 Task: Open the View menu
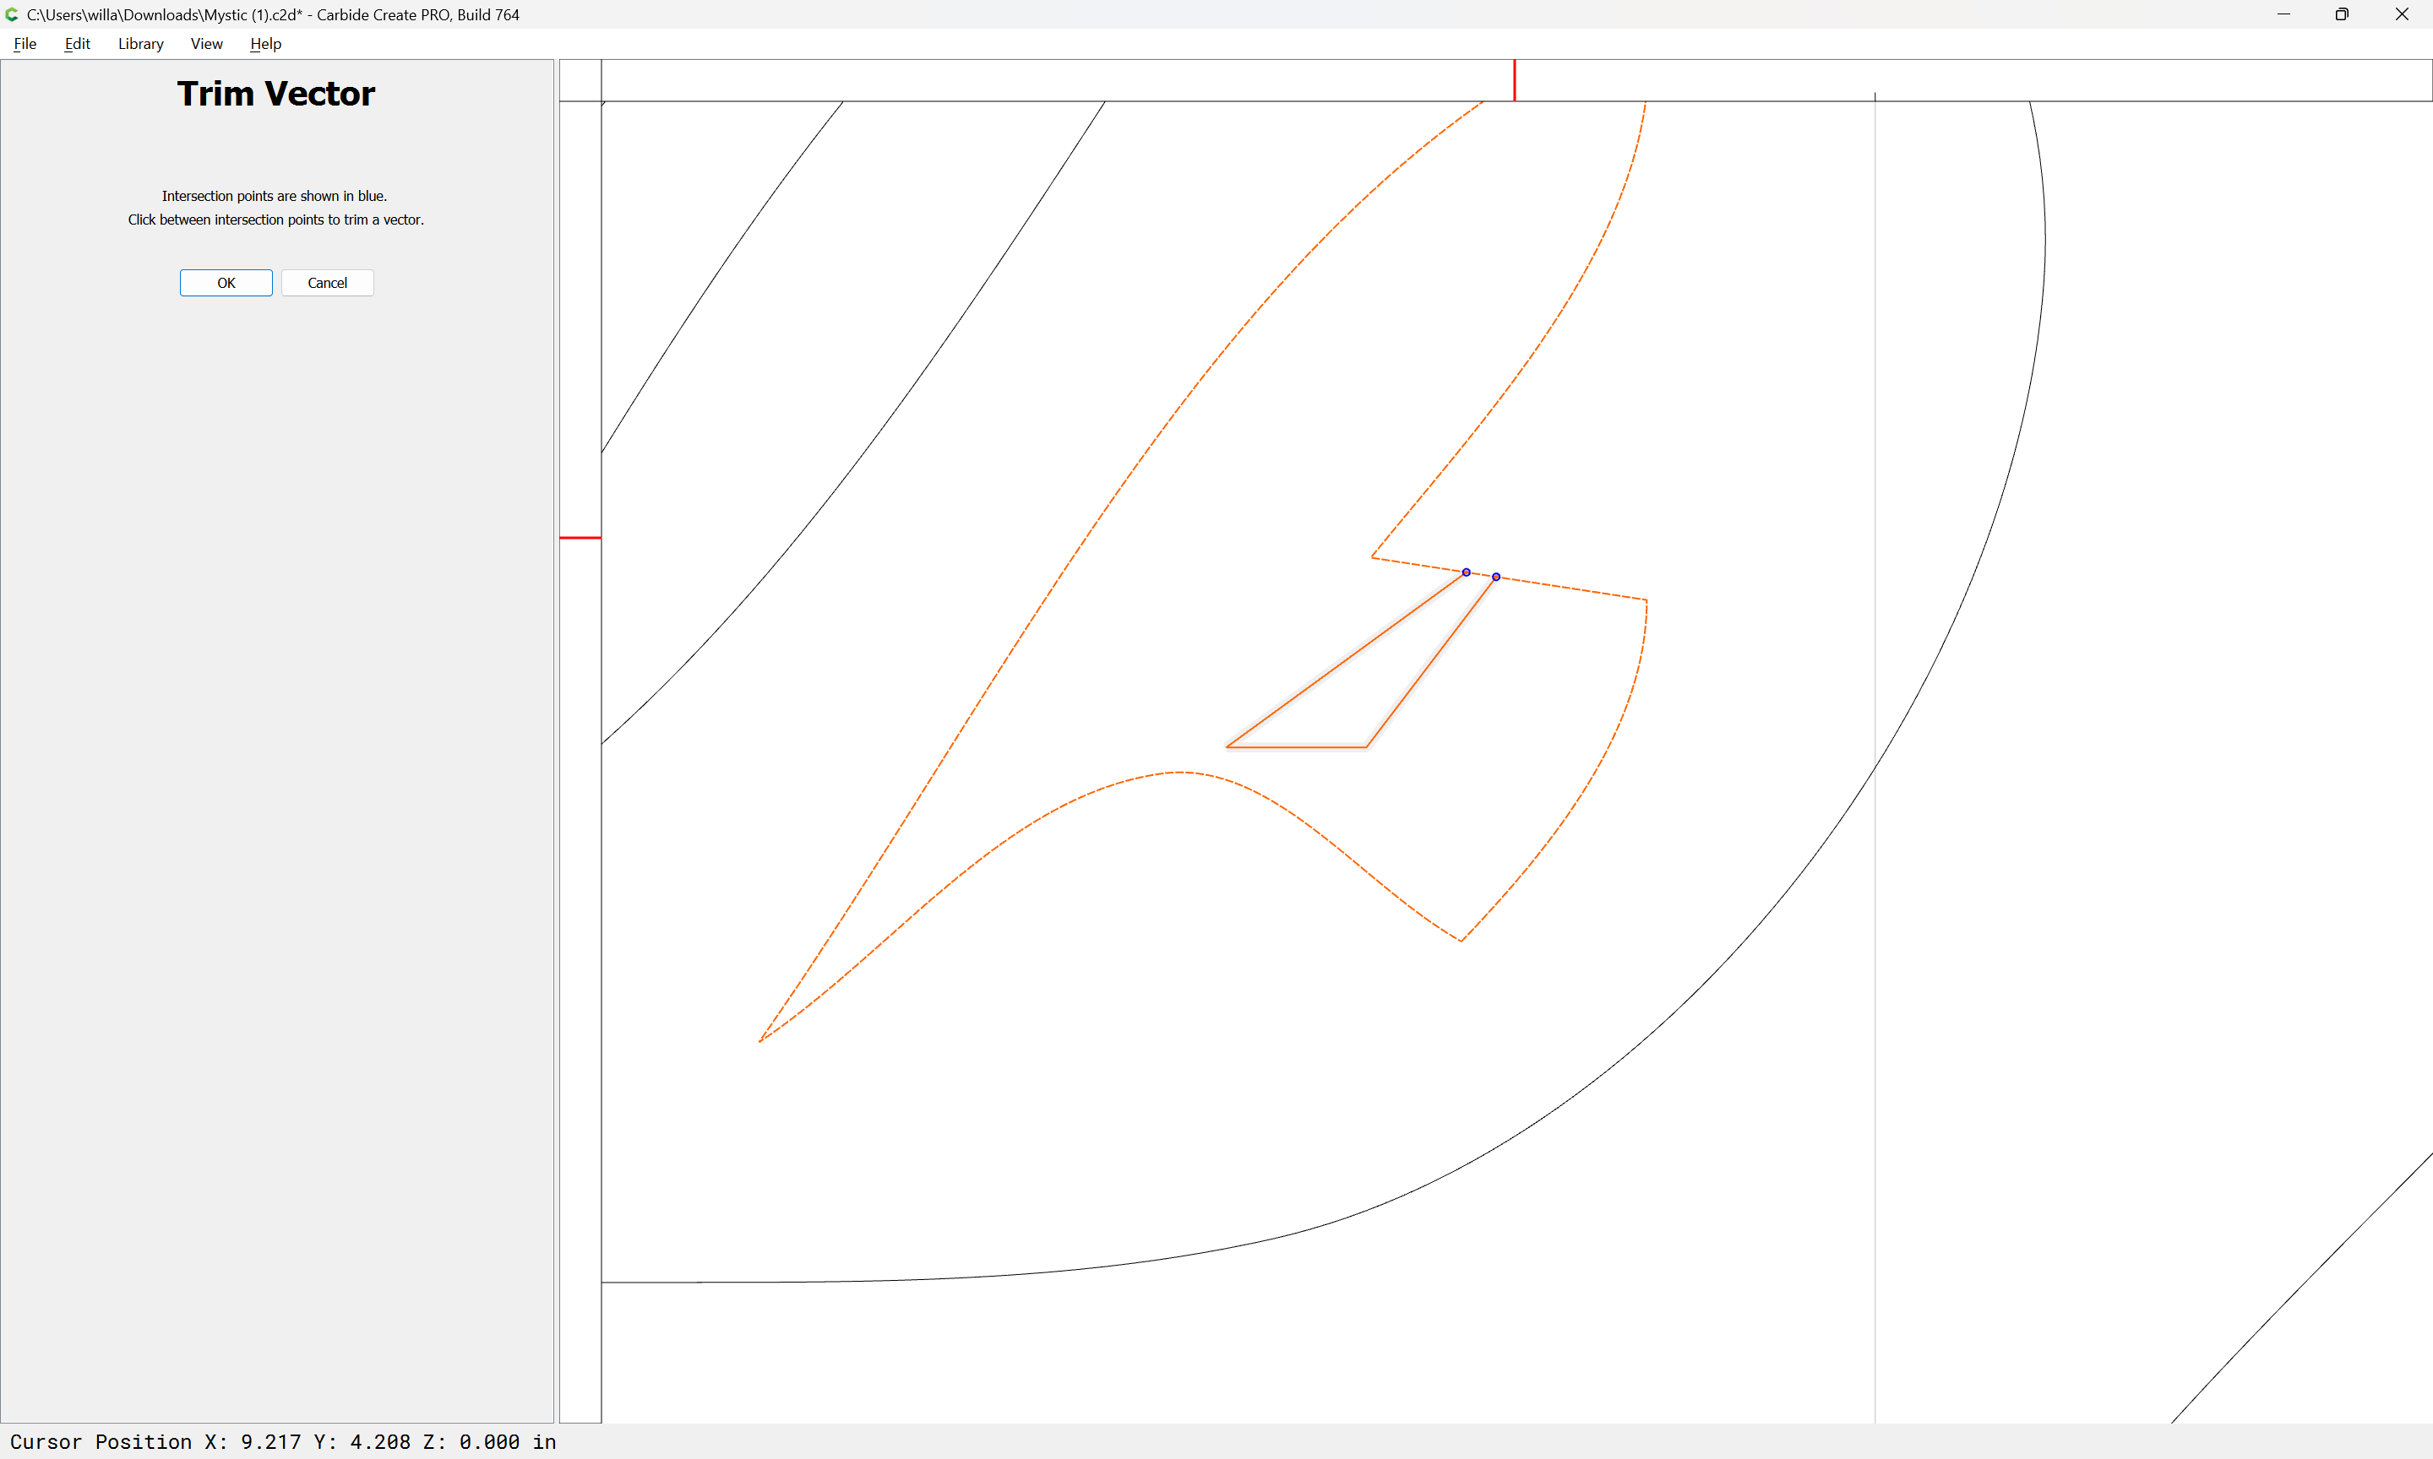click(x=206, y=43)
